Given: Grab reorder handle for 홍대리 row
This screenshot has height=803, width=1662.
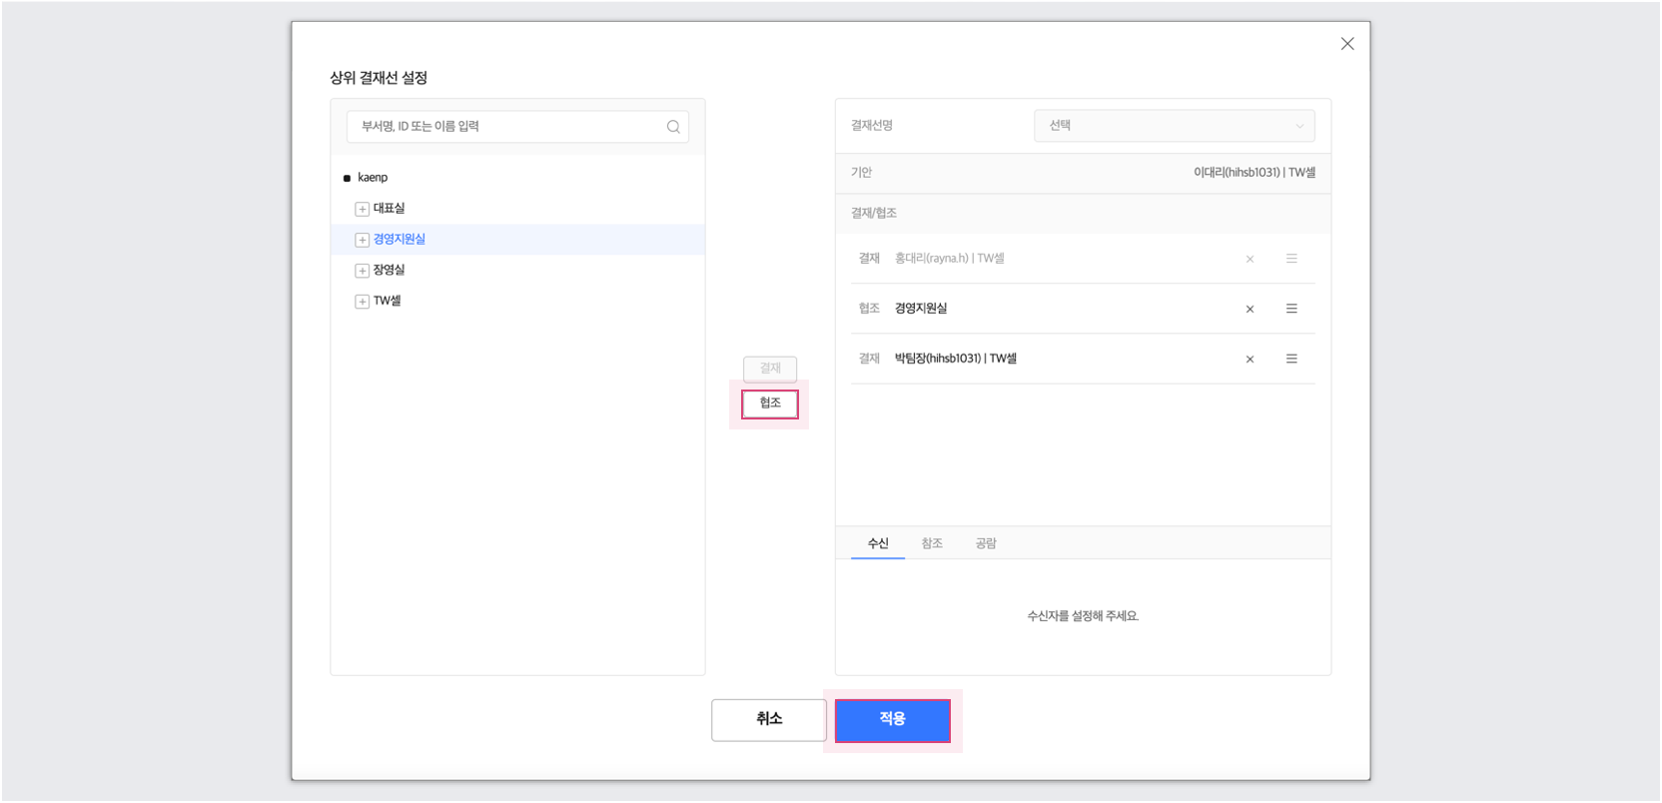Looking at the screenshot, I should pyautogui.click(x=1291, y=259).
